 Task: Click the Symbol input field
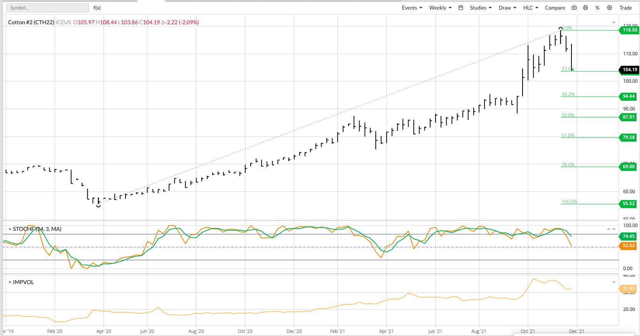pos(47,8)
